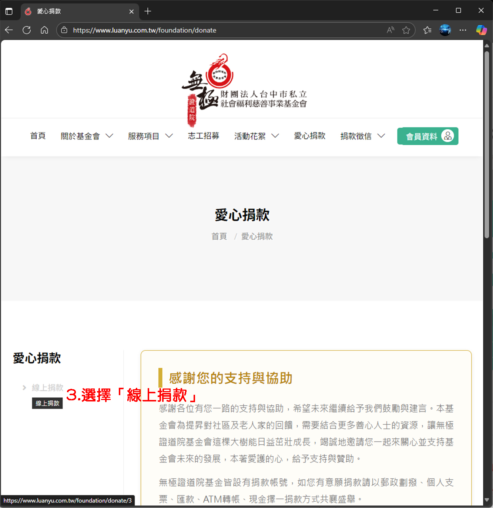
Task: Open browser settings and more menu
Action: coord(463,30)
